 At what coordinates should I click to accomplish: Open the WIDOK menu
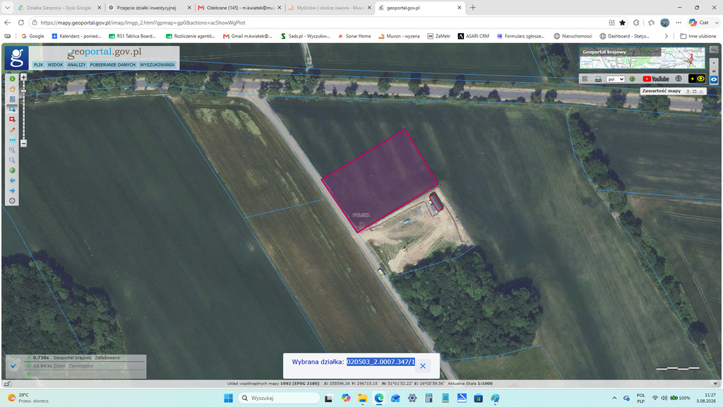[55, 65]
